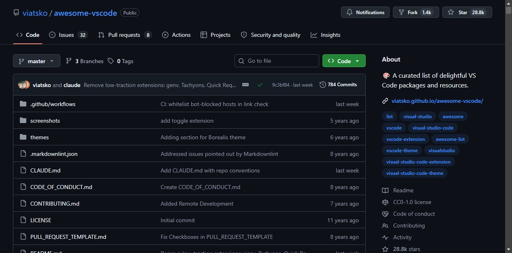The height and width of the screenshot is (253, 512).
Task: Open the .markdownlint.json file
Action: [x=54, y=154]
